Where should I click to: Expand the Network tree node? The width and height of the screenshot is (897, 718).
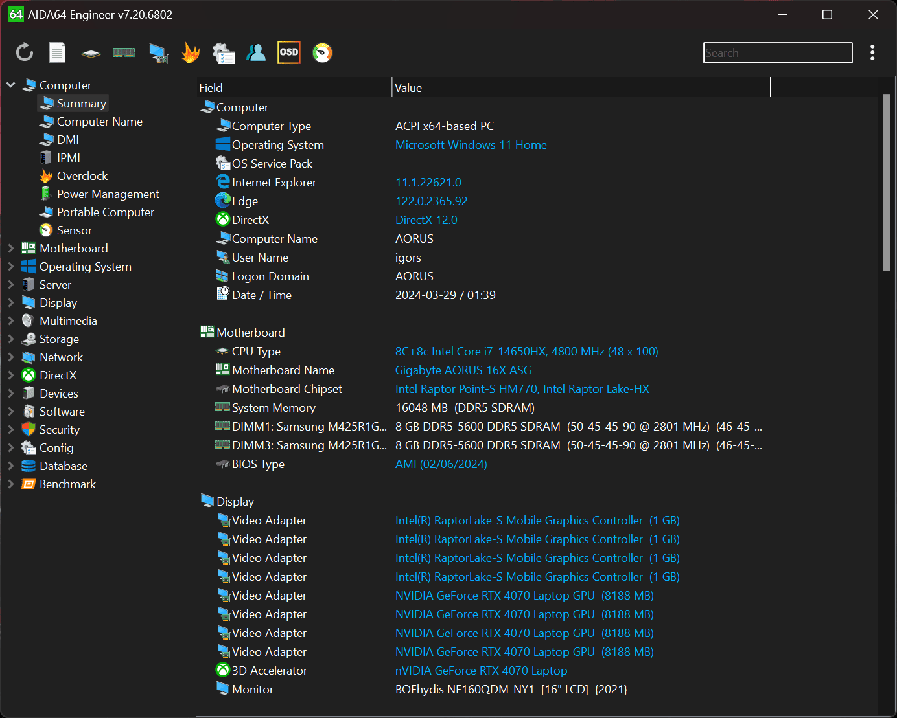click(x=11, y=357)
